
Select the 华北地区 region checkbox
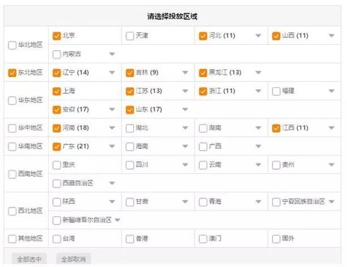pyautogui.click(x=12, y=45)
